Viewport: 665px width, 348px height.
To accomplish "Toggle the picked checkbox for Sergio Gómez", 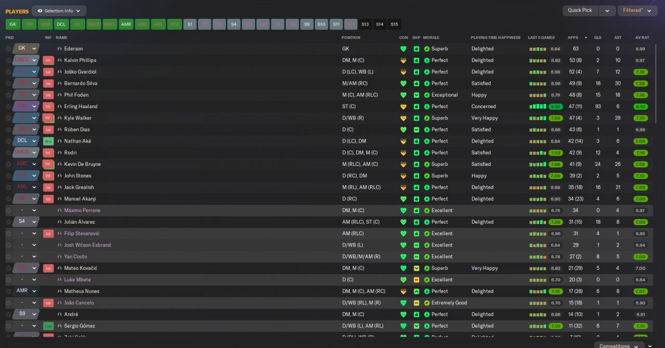I will pyautogui.click(x=8, y=326).
